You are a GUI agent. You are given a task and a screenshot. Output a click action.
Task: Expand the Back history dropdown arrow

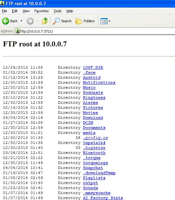click(21, 21)
